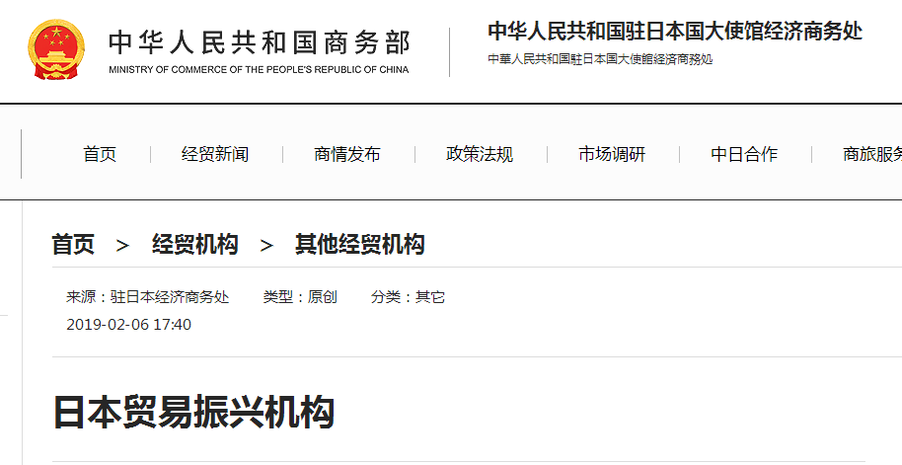
Task: Open 中日合作 navigation item
Action: coord(744,154)
